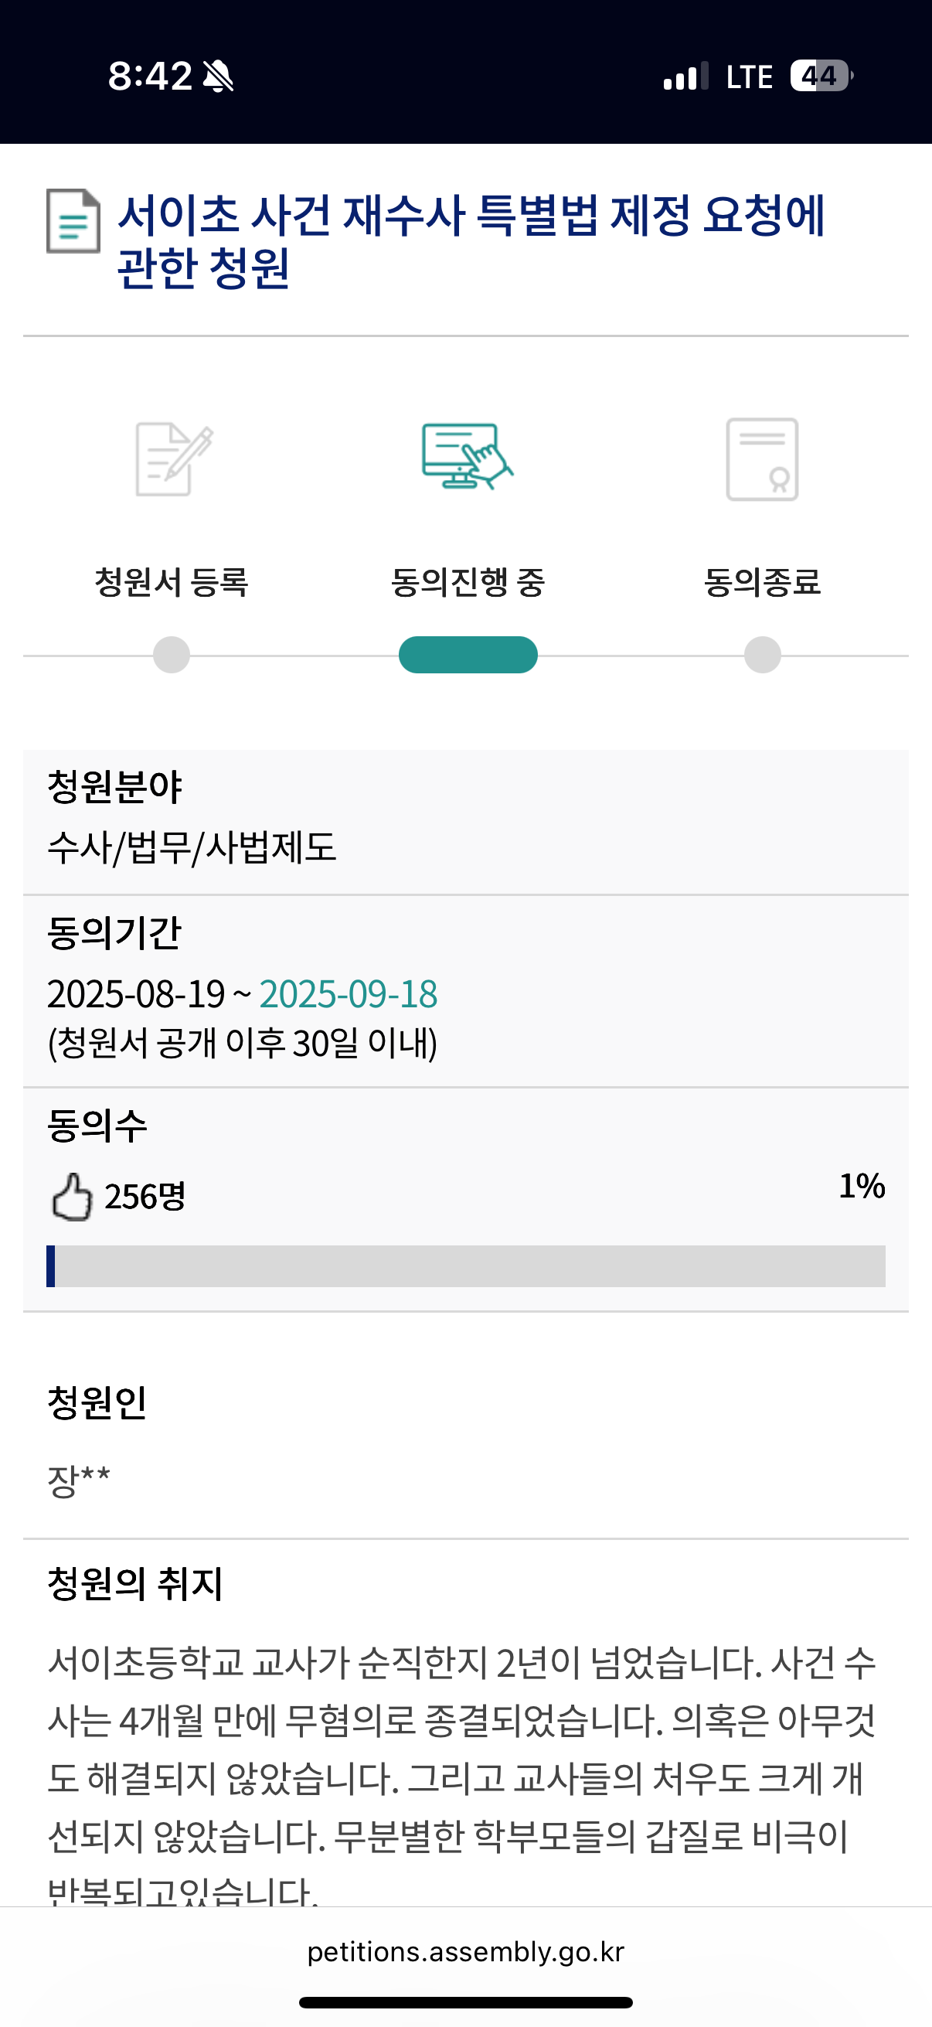Tap the 256명 consent count text

point(145,1197)
